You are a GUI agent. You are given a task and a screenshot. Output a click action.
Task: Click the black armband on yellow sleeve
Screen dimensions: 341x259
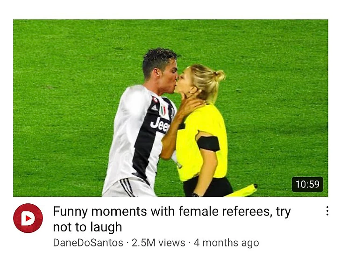(x=208, y=144)
